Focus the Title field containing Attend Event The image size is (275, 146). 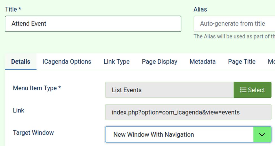pos(93,24)
